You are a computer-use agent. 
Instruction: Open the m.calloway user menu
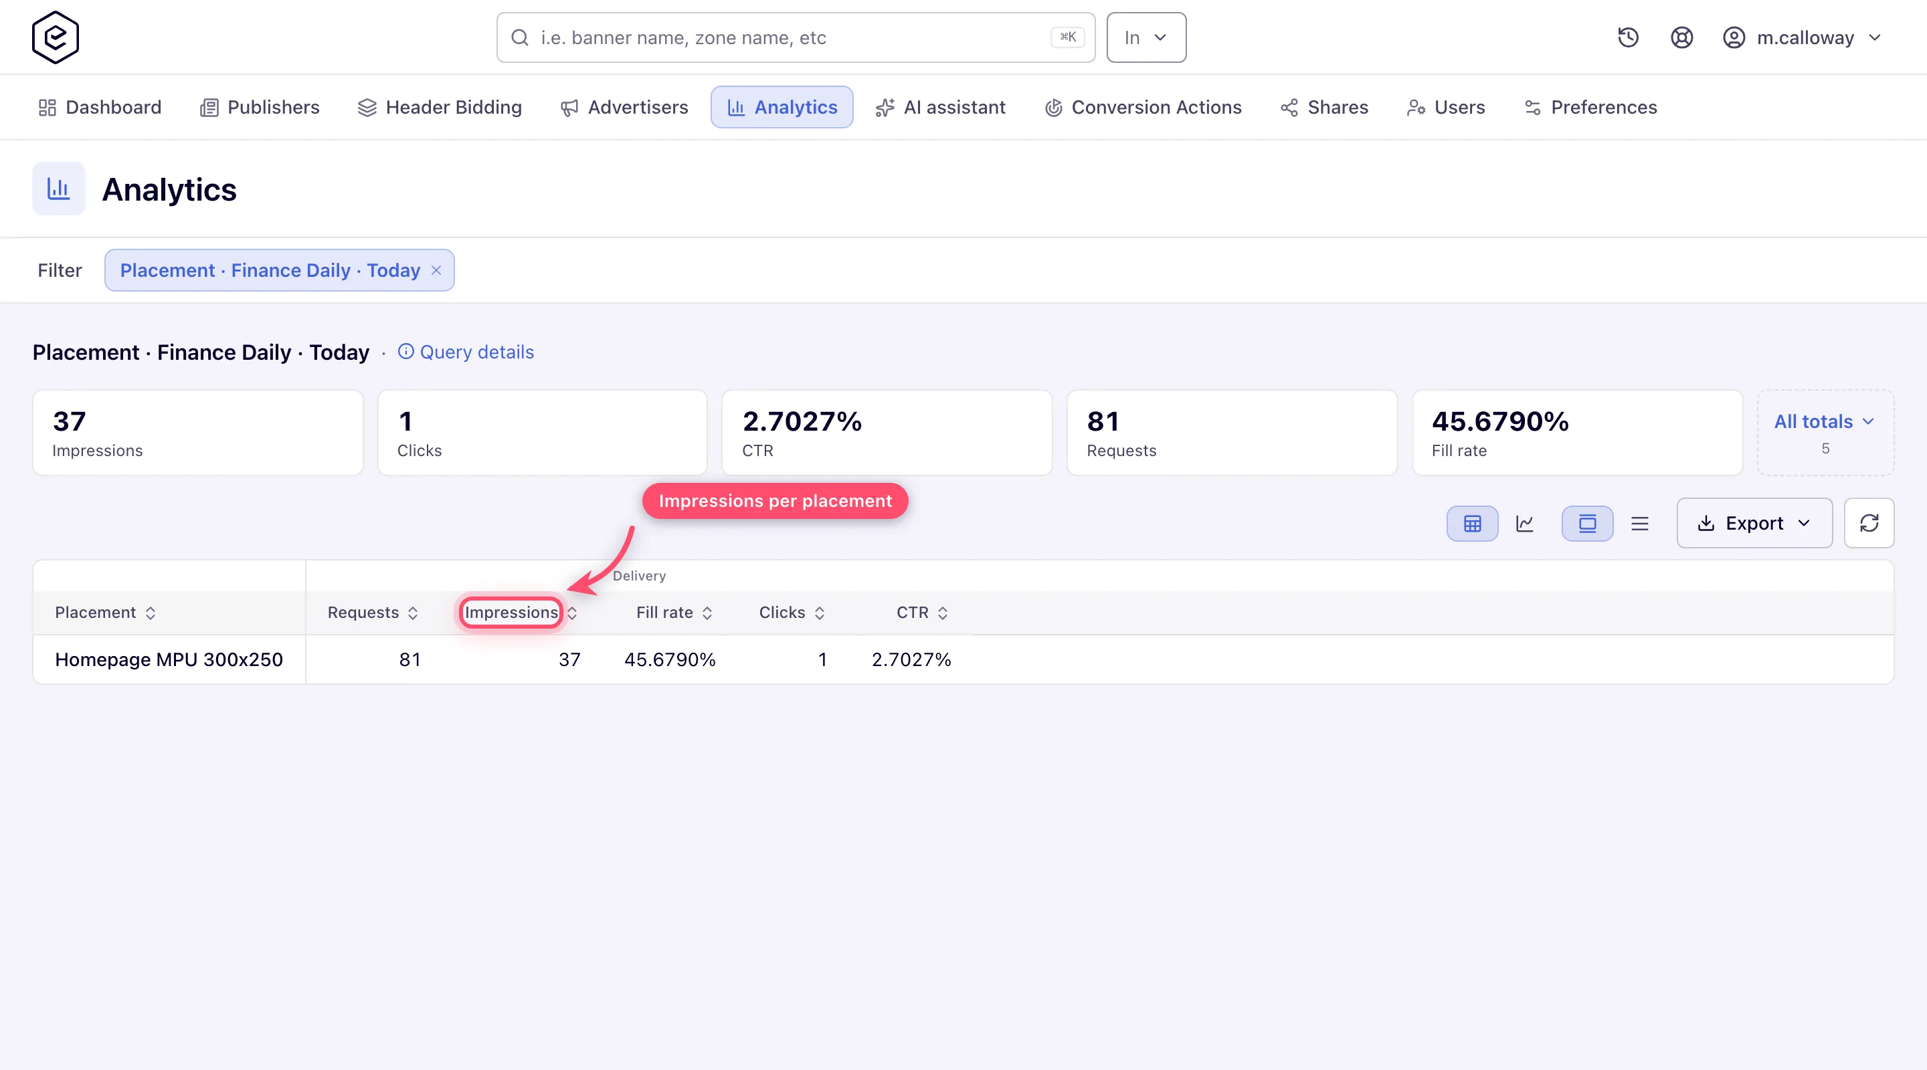pos(1803,37)
